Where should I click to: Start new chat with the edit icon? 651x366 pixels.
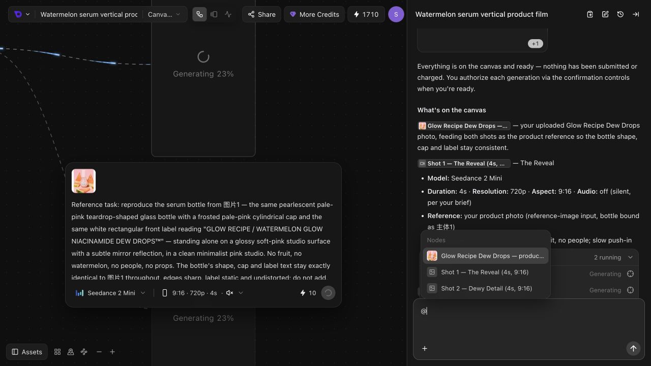click(x=605, y=14)
